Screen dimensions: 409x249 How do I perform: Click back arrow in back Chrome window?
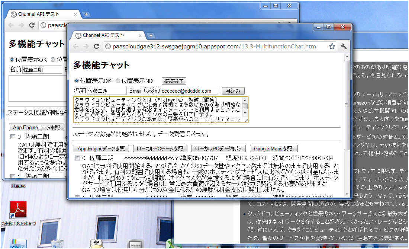tap(11, 25)
